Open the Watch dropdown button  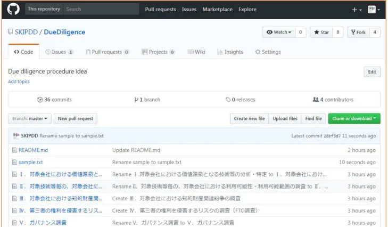[279, 32]
